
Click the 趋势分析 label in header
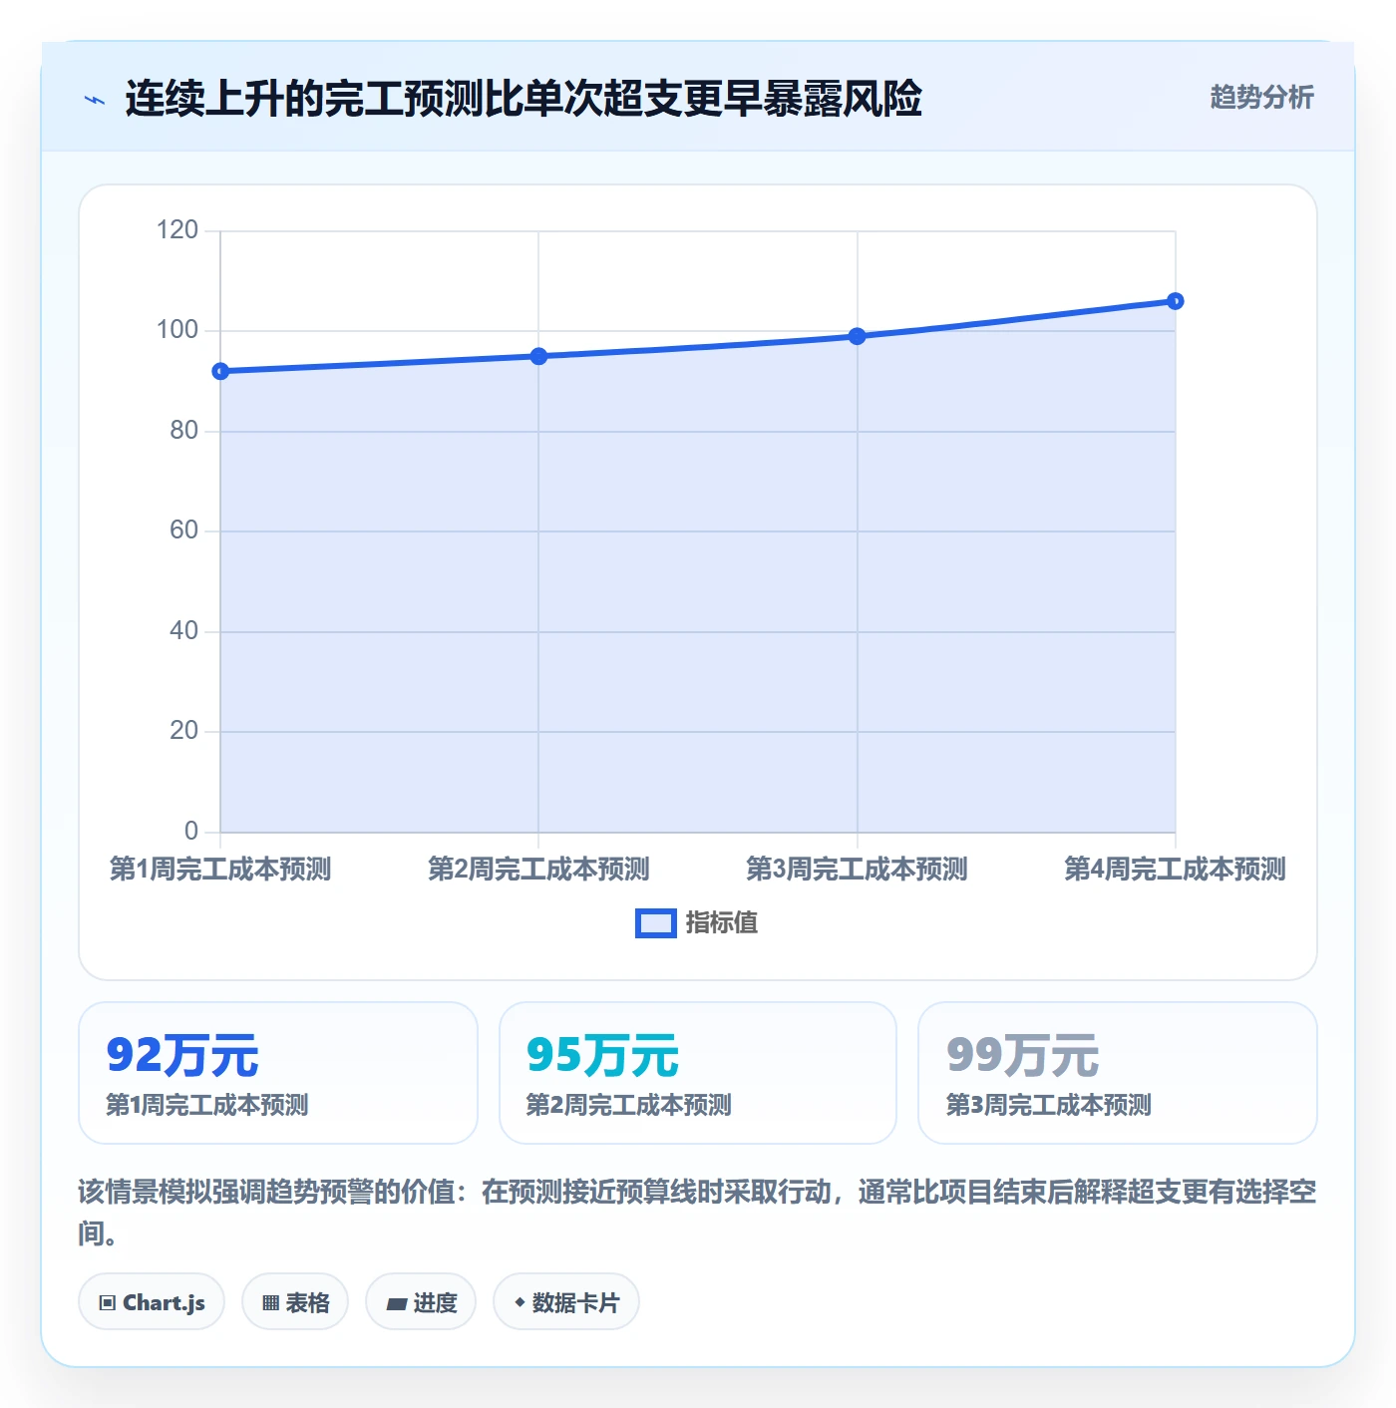pyautogui.click(x=1261, y=97)
